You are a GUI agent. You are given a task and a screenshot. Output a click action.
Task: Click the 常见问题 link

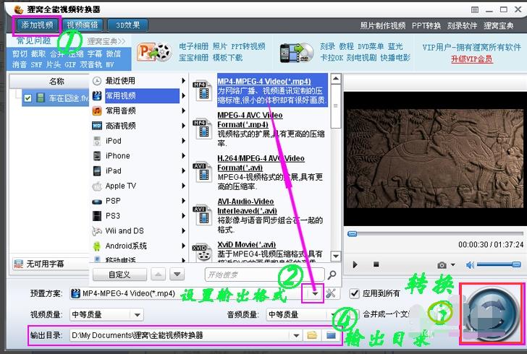pos(33,40)
